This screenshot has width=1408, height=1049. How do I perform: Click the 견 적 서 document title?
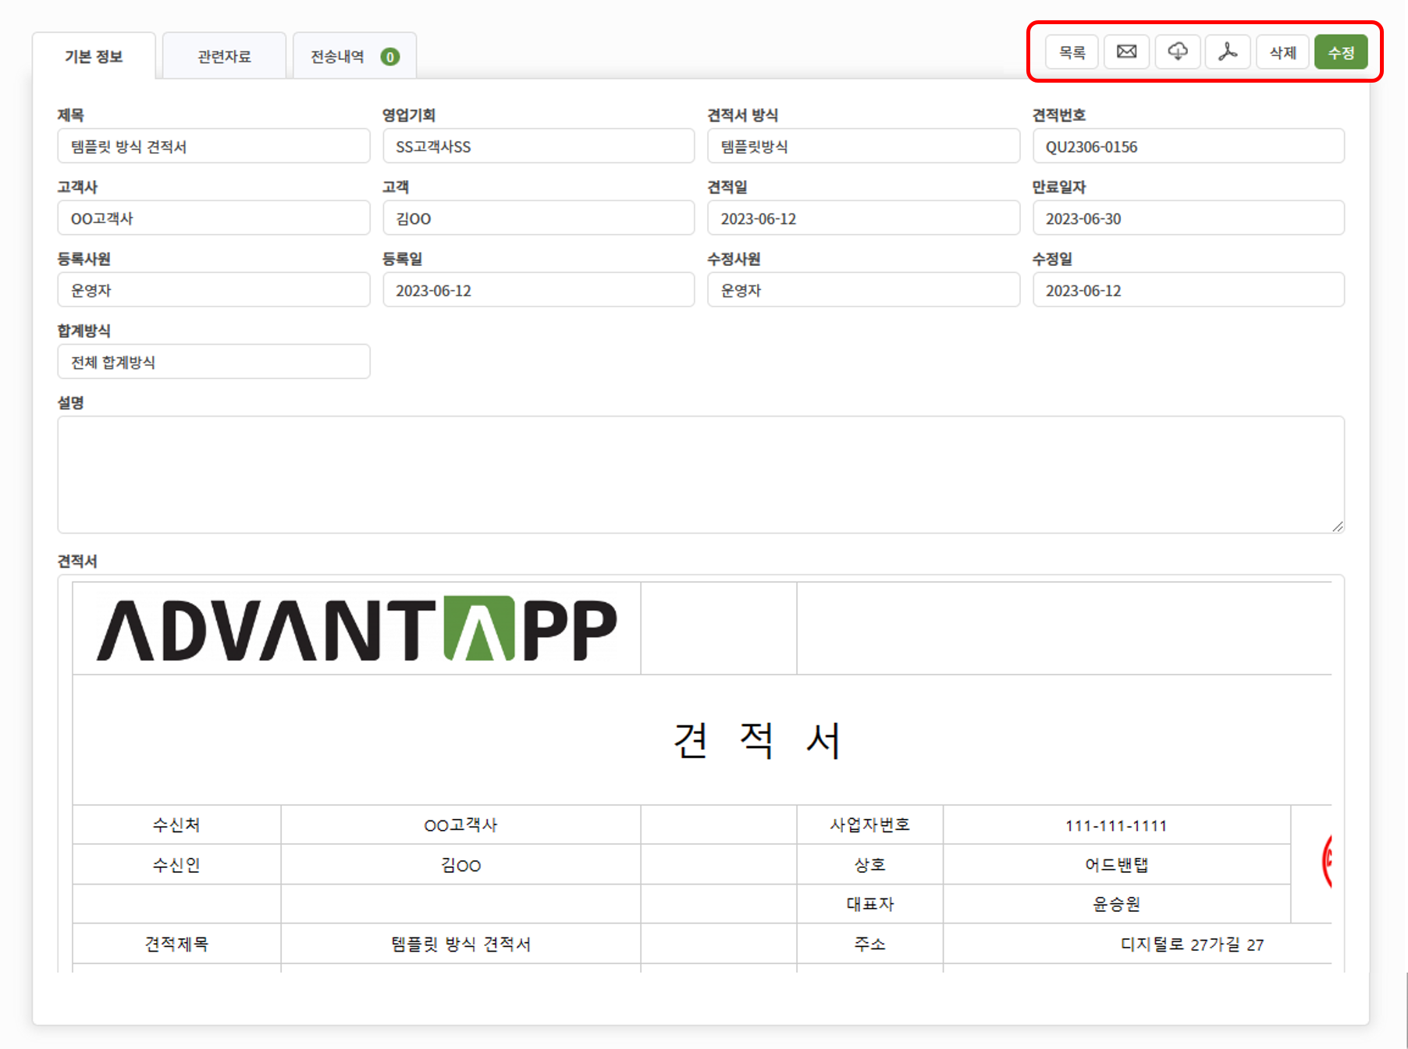756,740
